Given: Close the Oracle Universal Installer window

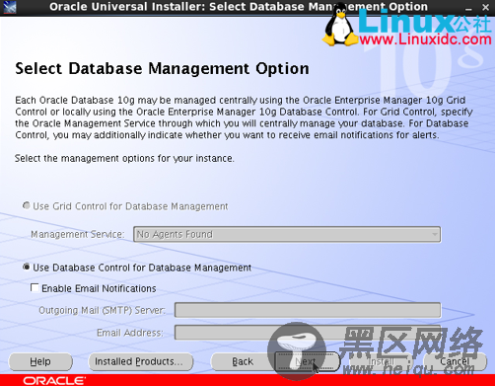Looking at the screenshot, I should coord(485,7).
